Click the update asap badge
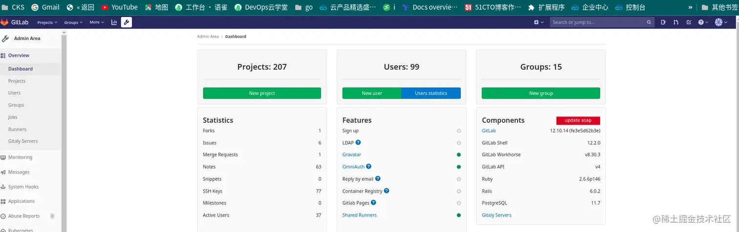 (x=578, y=120)
